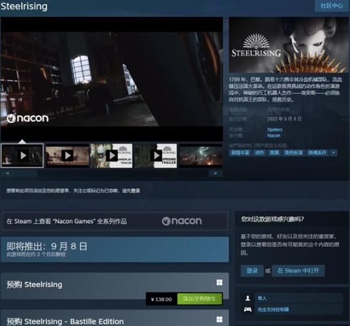The image size is (350, 326).
Task: Click the single-player person icon
Action: 248,298
